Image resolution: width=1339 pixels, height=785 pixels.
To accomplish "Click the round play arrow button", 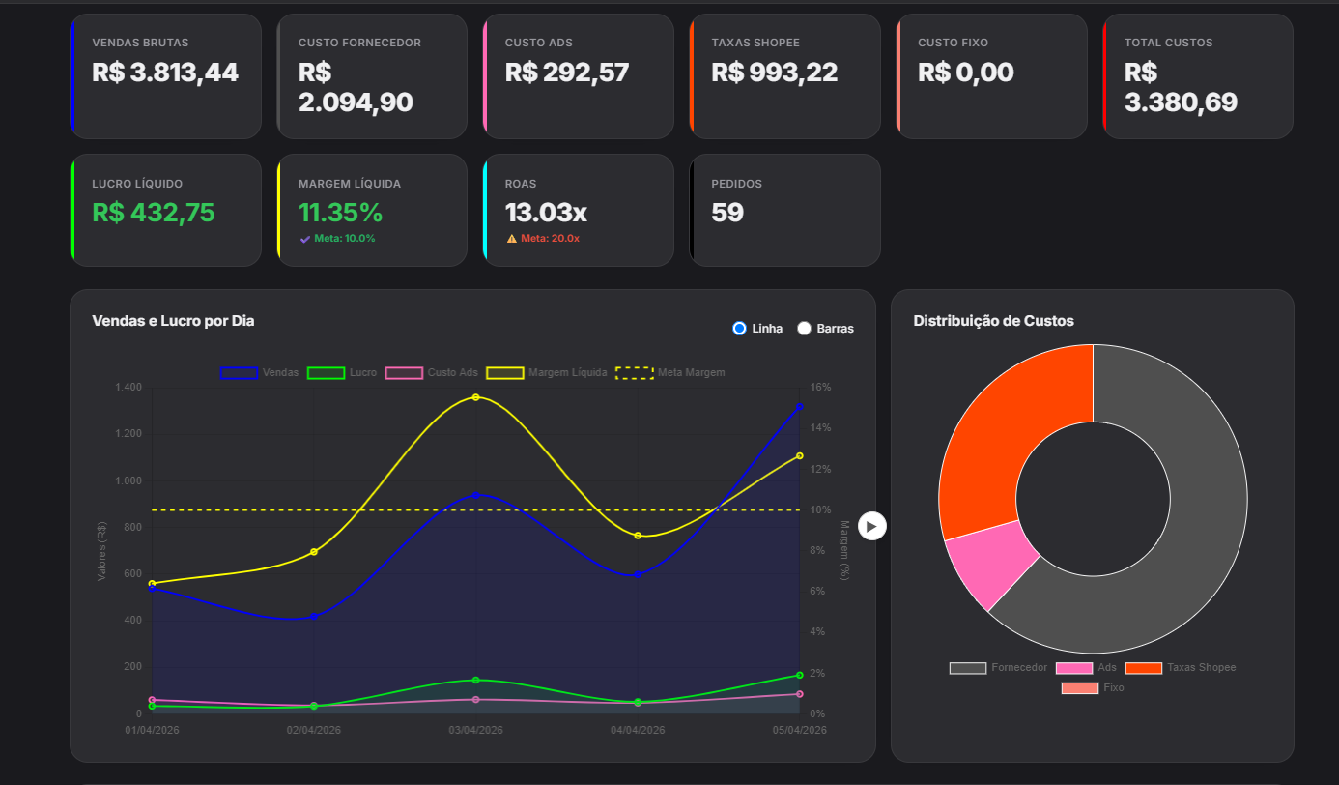I will point(872,526).
